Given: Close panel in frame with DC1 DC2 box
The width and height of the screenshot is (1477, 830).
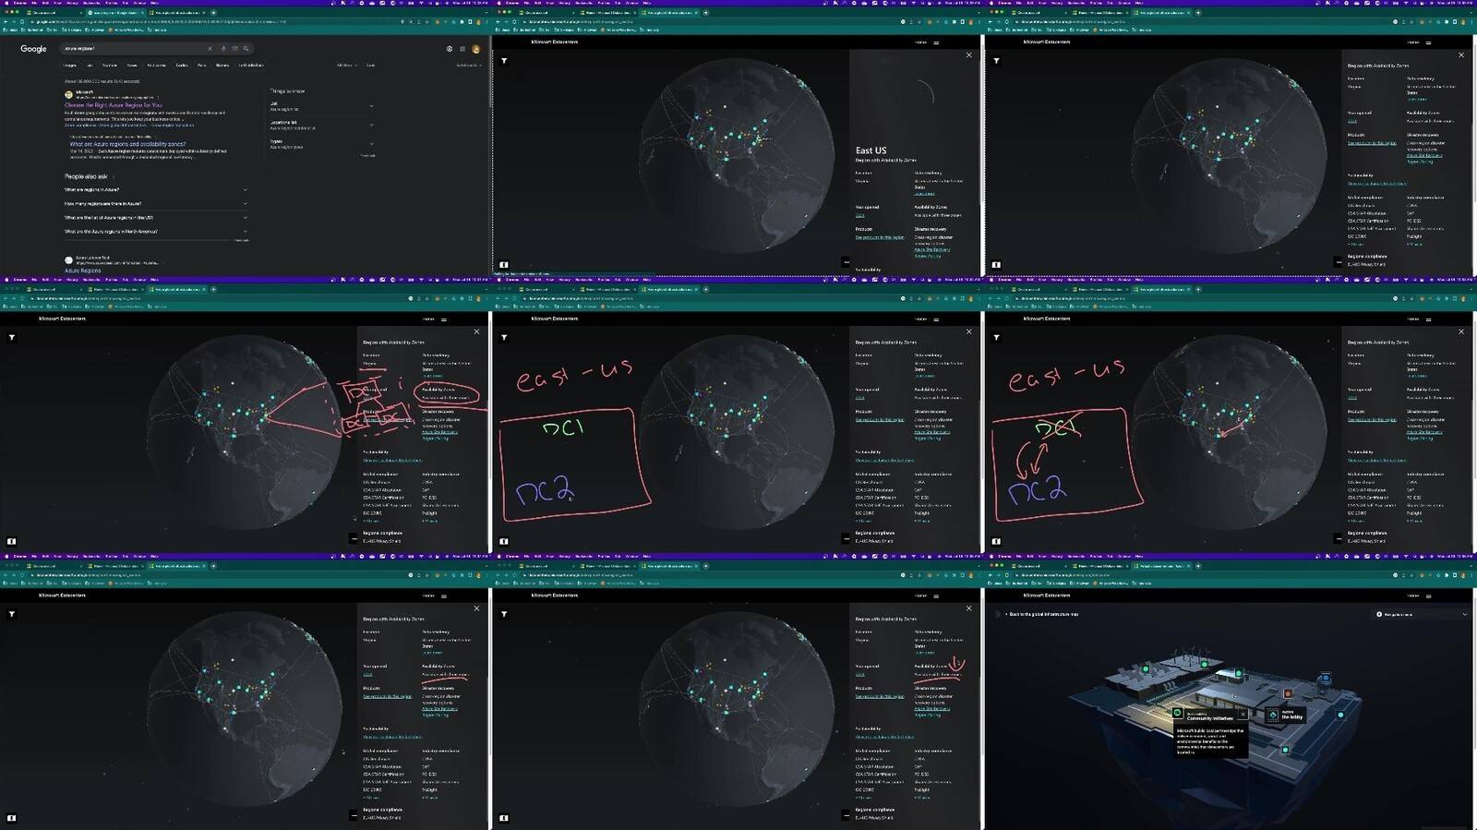Looking at the screenshot, I should [968, 331].
